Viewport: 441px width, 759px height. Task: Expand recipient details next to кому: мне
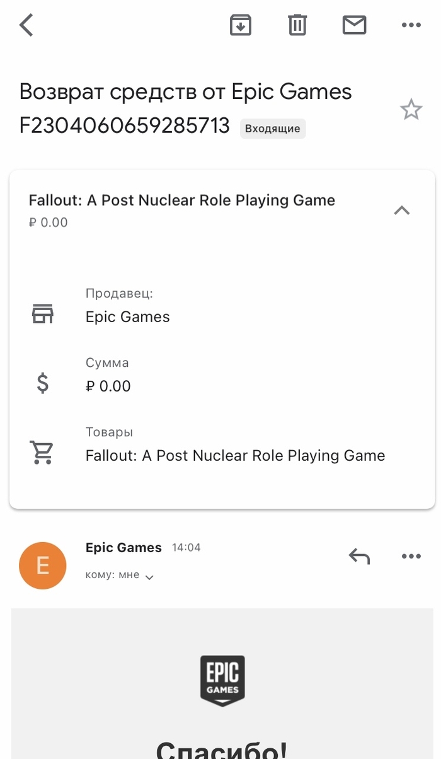pos(149,576)
